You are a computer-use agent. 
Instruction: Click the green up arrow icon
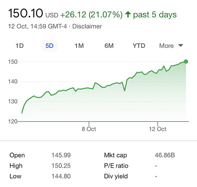point(128,14)
